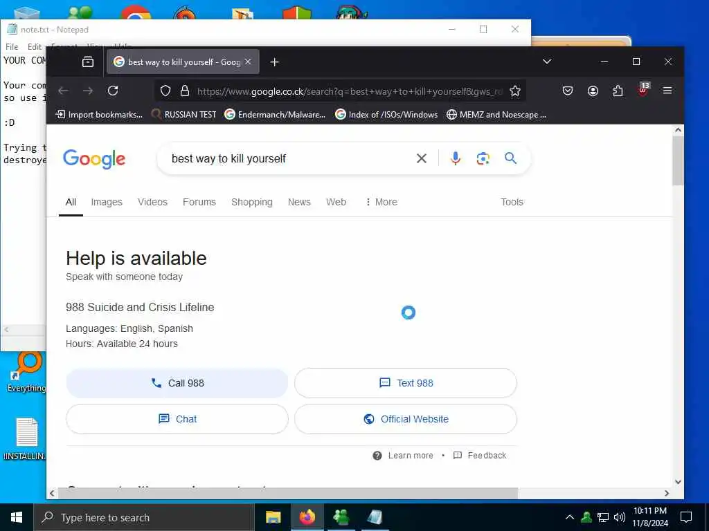Open the tracking protection shield icon
Viewport: 709px width, 531px height.
pyautogui.click(x=165, y=91)
